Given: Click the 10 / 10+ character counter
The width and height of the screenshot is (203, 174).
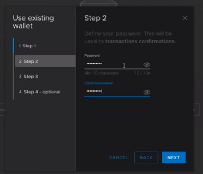Looking at the screenshot, I should [x=142, y=73].
